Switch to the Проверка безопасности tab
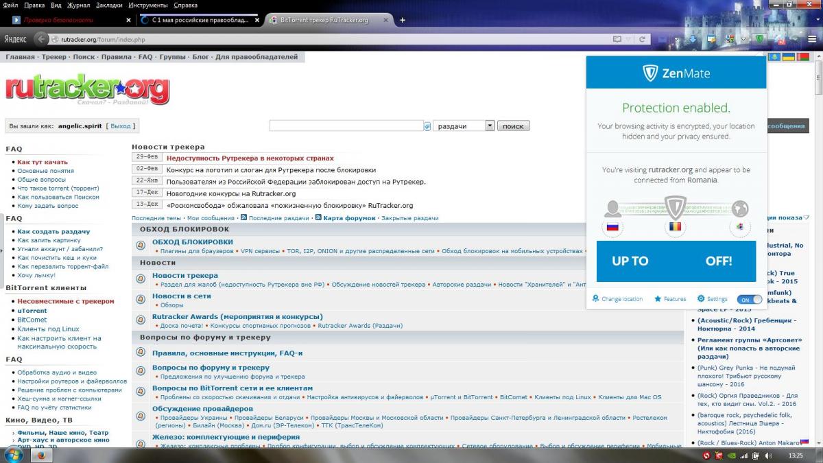 [x=71, y=20]
